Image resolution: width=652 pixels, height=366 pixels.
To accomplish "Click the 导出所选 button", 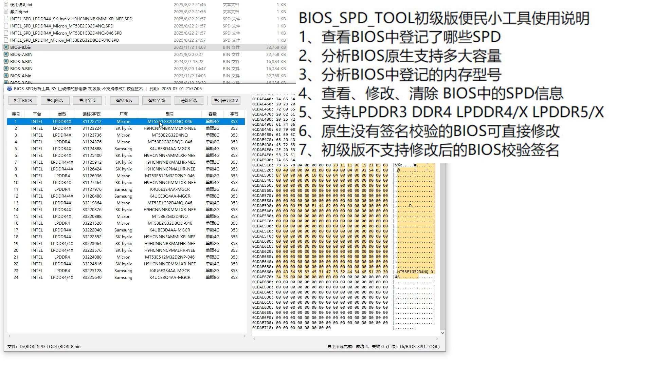I will click(55, 100).
